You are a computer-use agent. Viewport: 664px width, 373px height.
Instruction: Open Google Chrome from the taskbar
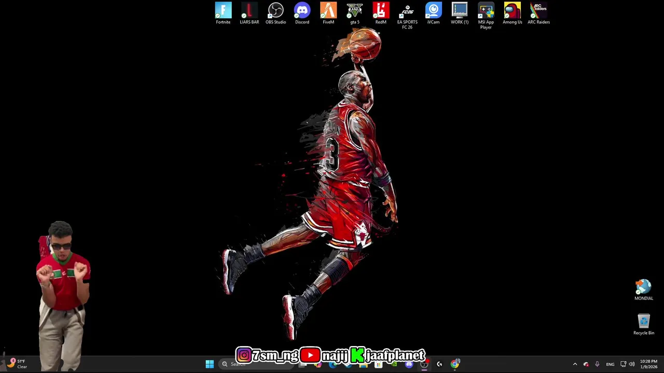455,364
